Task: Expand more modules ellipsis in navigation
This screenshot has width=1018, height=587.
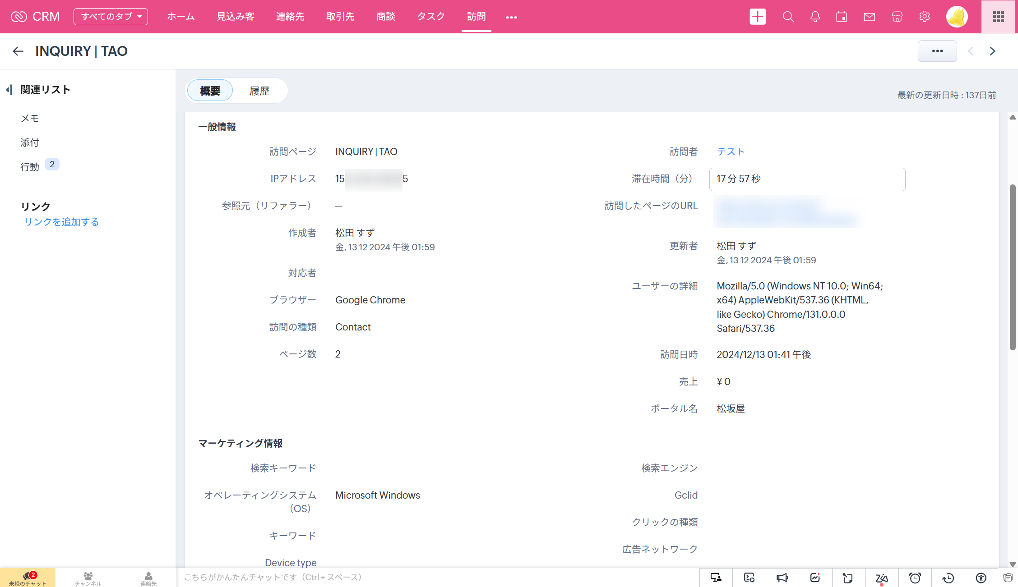Action: tap(511, 17)
